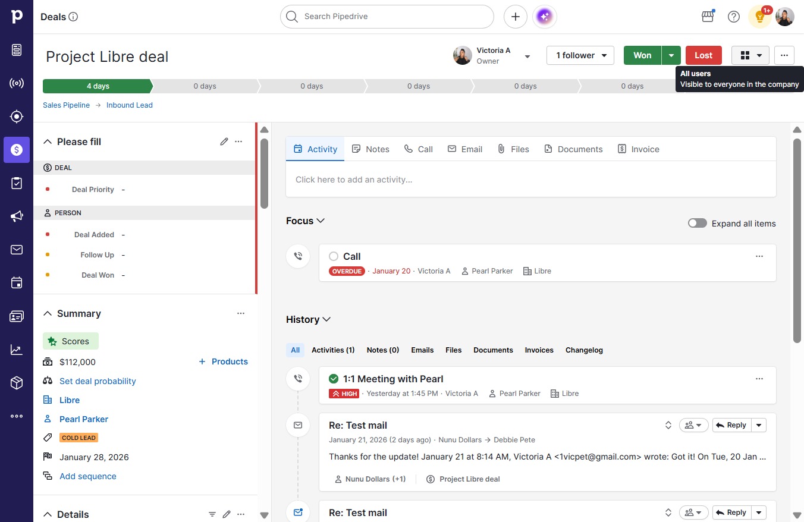Open Insights chart icon in sidebar
This screenshot has height=522, width=804.
(x=17, y=350)
